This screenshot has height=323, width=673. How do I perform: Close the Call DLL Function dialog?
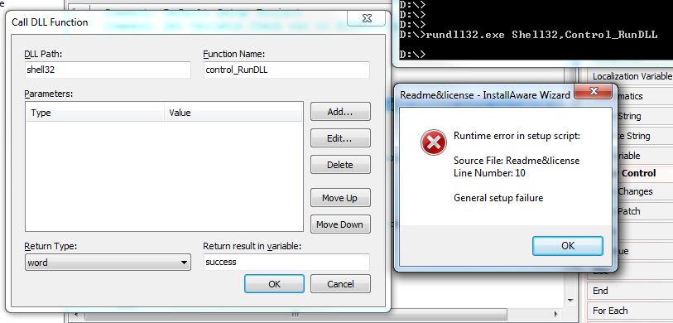pos(366,18)
